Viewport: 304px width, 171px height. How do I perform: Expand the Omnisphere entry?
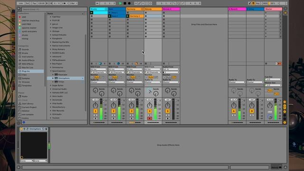pos(53,78)
